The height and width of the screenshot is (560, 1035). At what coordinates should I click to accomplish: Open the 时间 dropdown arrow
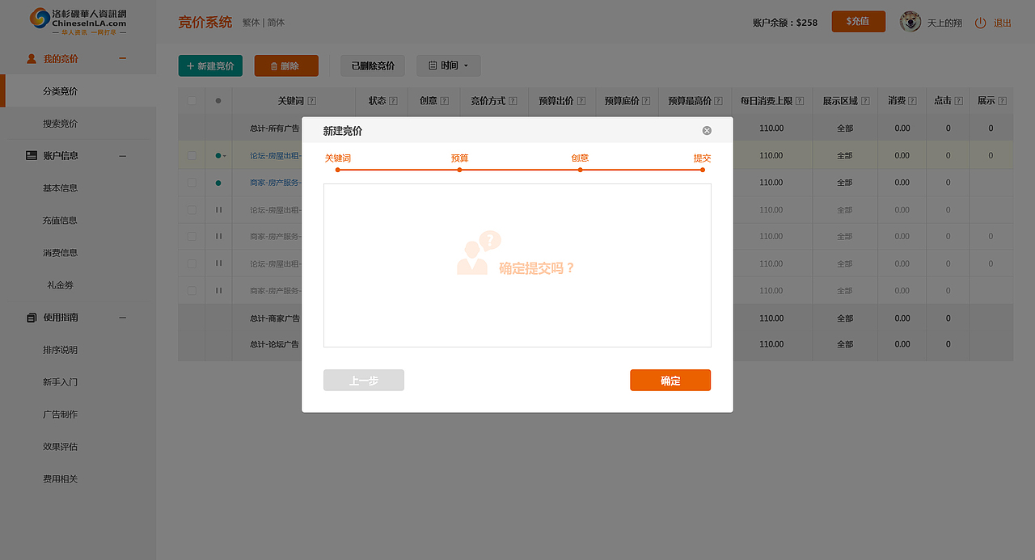[467, 65]
